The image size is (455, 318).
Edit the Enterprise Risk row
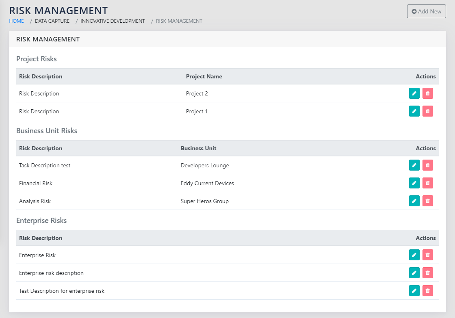click(x=414, y=255)
